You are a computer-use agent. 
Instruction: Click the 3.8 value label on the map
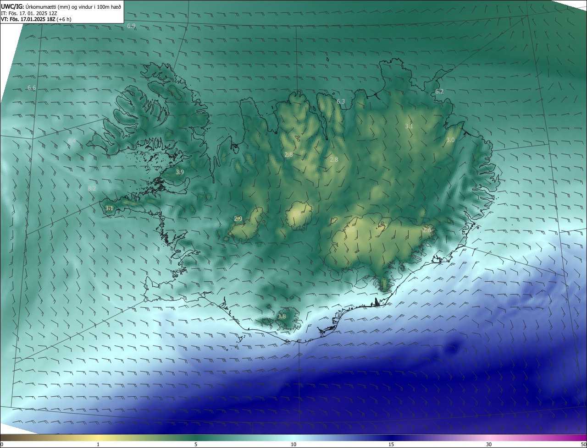point(282,316)
